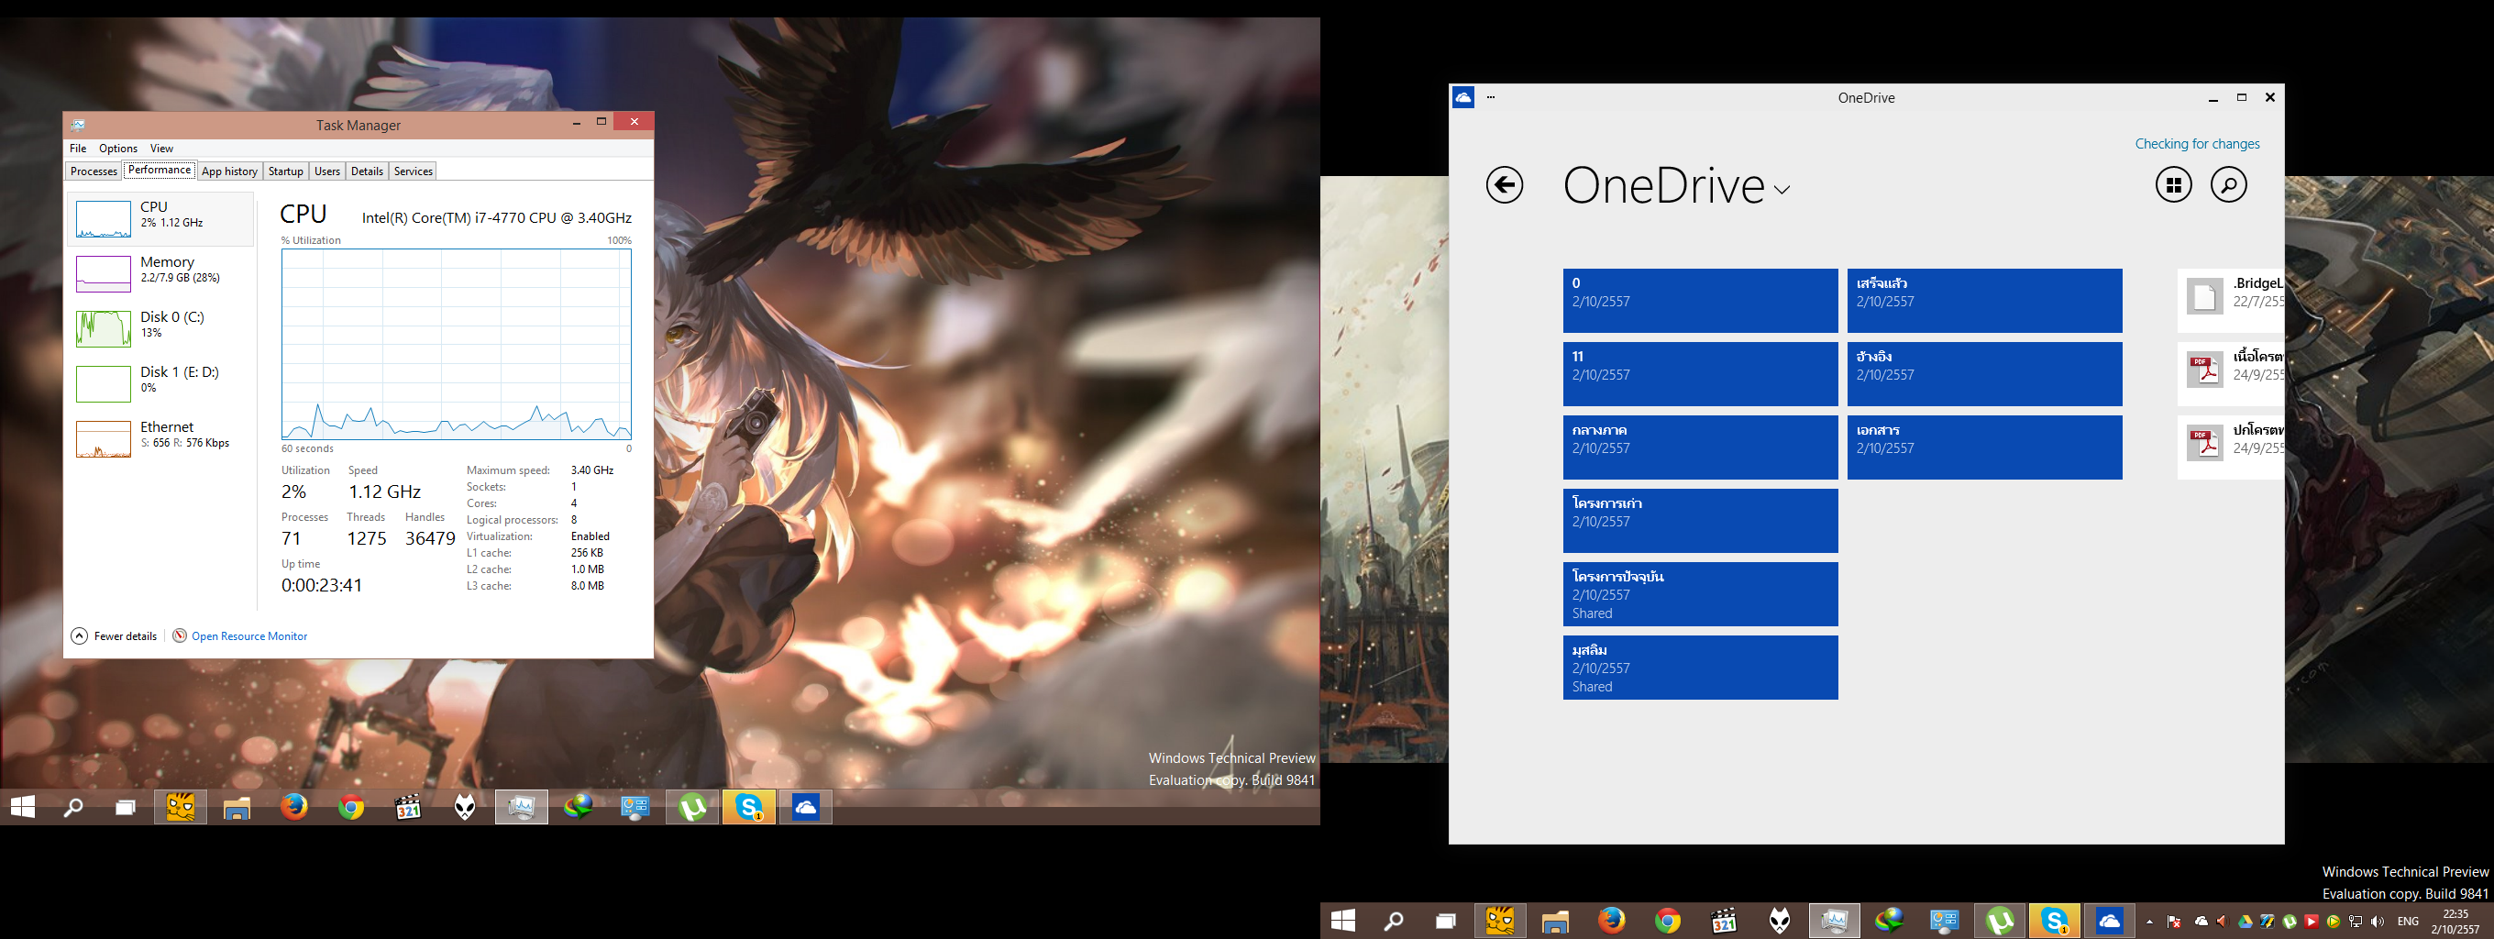This screenshot has height=939, width=2494.
Task: Click the white OneDrive cloud in the system tray
Action: 2201,922
